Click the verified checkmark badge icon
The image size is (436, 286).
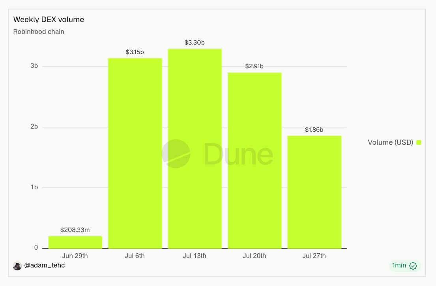[413, 266]
